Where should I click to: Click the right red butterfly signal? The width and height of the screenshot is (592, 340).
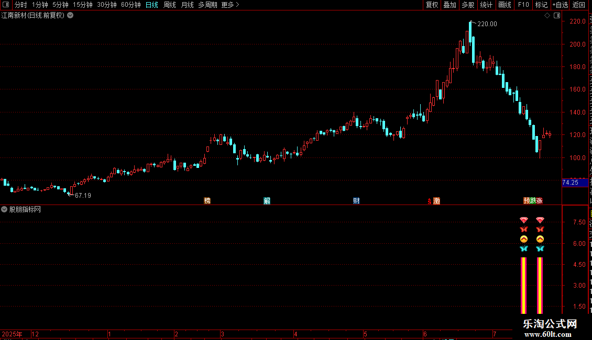(x=540, y=229)
